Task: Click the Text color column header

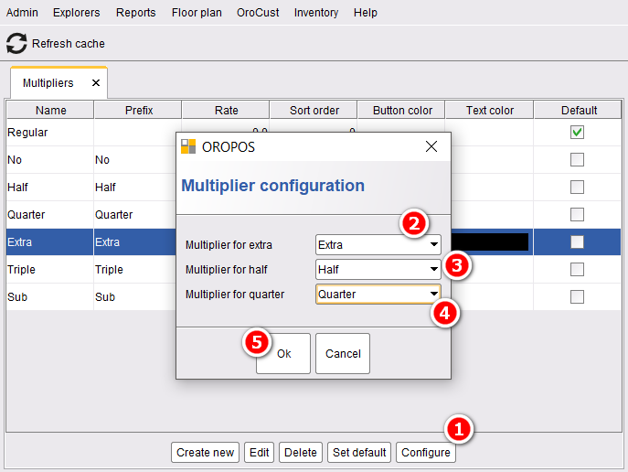Action: pyautogui.click(x=489, y=110)
